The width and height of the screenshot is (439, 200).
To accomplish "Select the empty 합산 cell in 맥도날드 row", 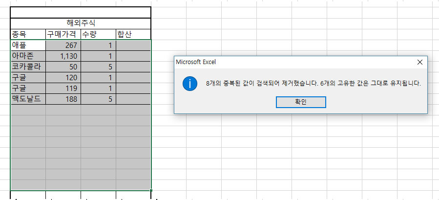I will coord(133,99).
